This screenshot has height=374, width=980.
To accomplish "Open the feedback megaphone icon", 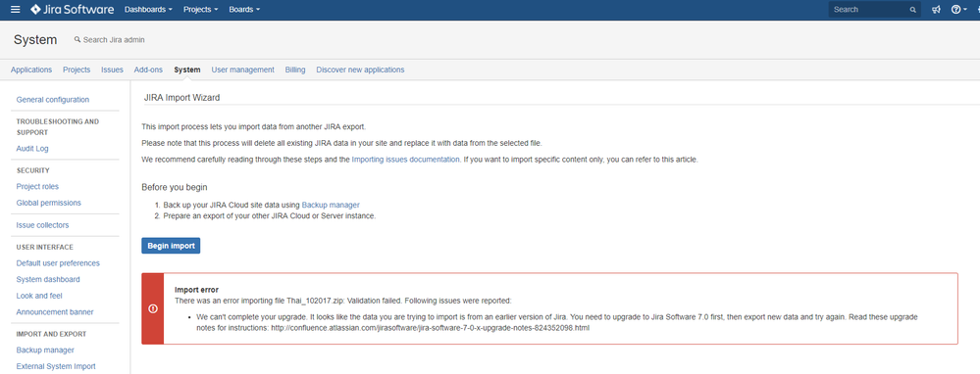I will (936, 10).
